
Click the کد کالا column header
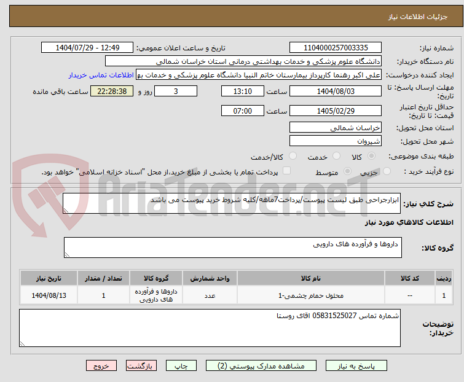pyautogui.click(x=410, y=278)
